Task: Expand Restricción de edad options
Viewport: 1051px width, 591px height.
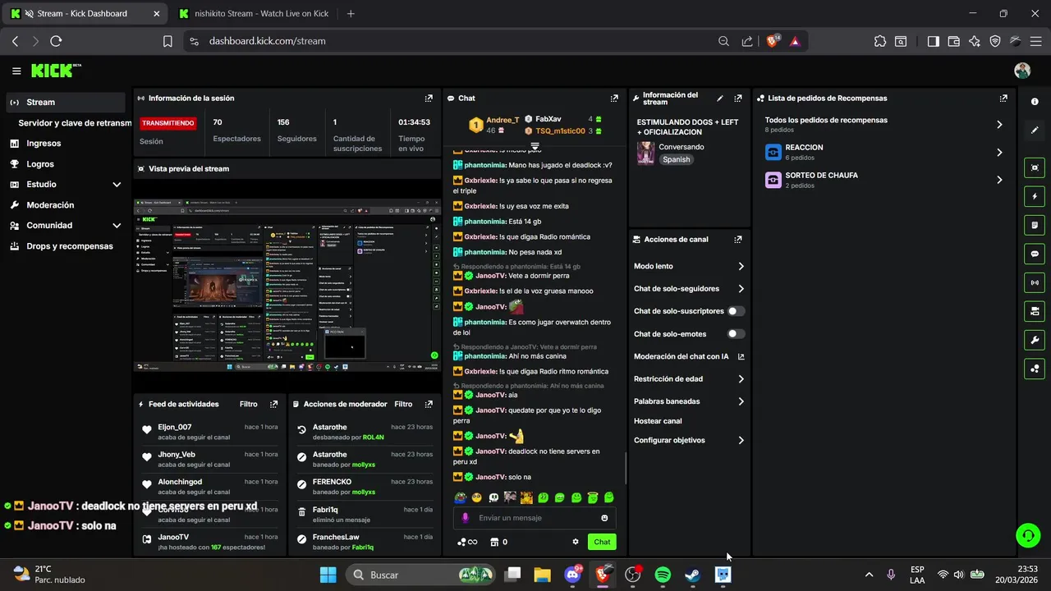Action: (x=741, y=379)
